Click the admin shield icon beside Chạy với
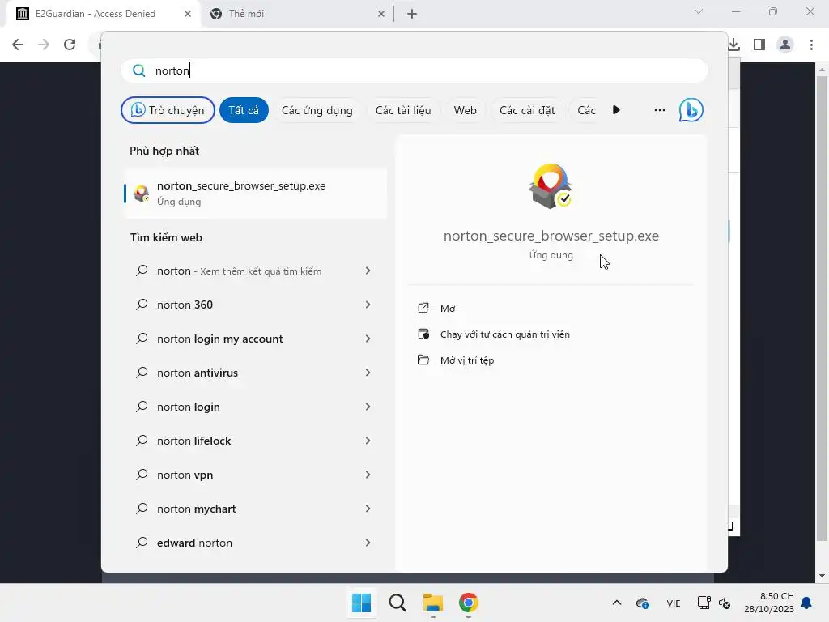Screen dimensions: 829x622 [x=423, y=334]
